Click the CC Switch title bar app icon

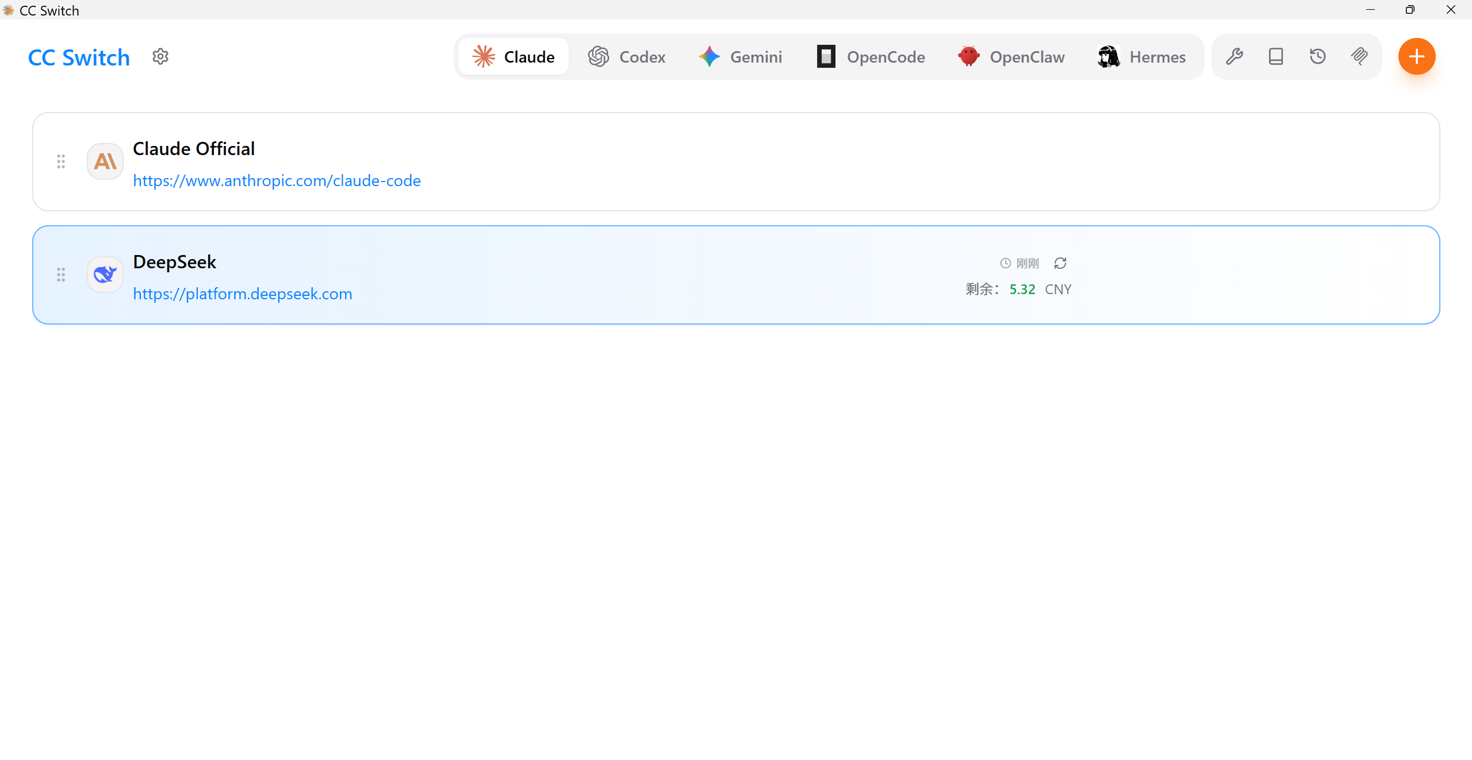(x=8, y=10)
